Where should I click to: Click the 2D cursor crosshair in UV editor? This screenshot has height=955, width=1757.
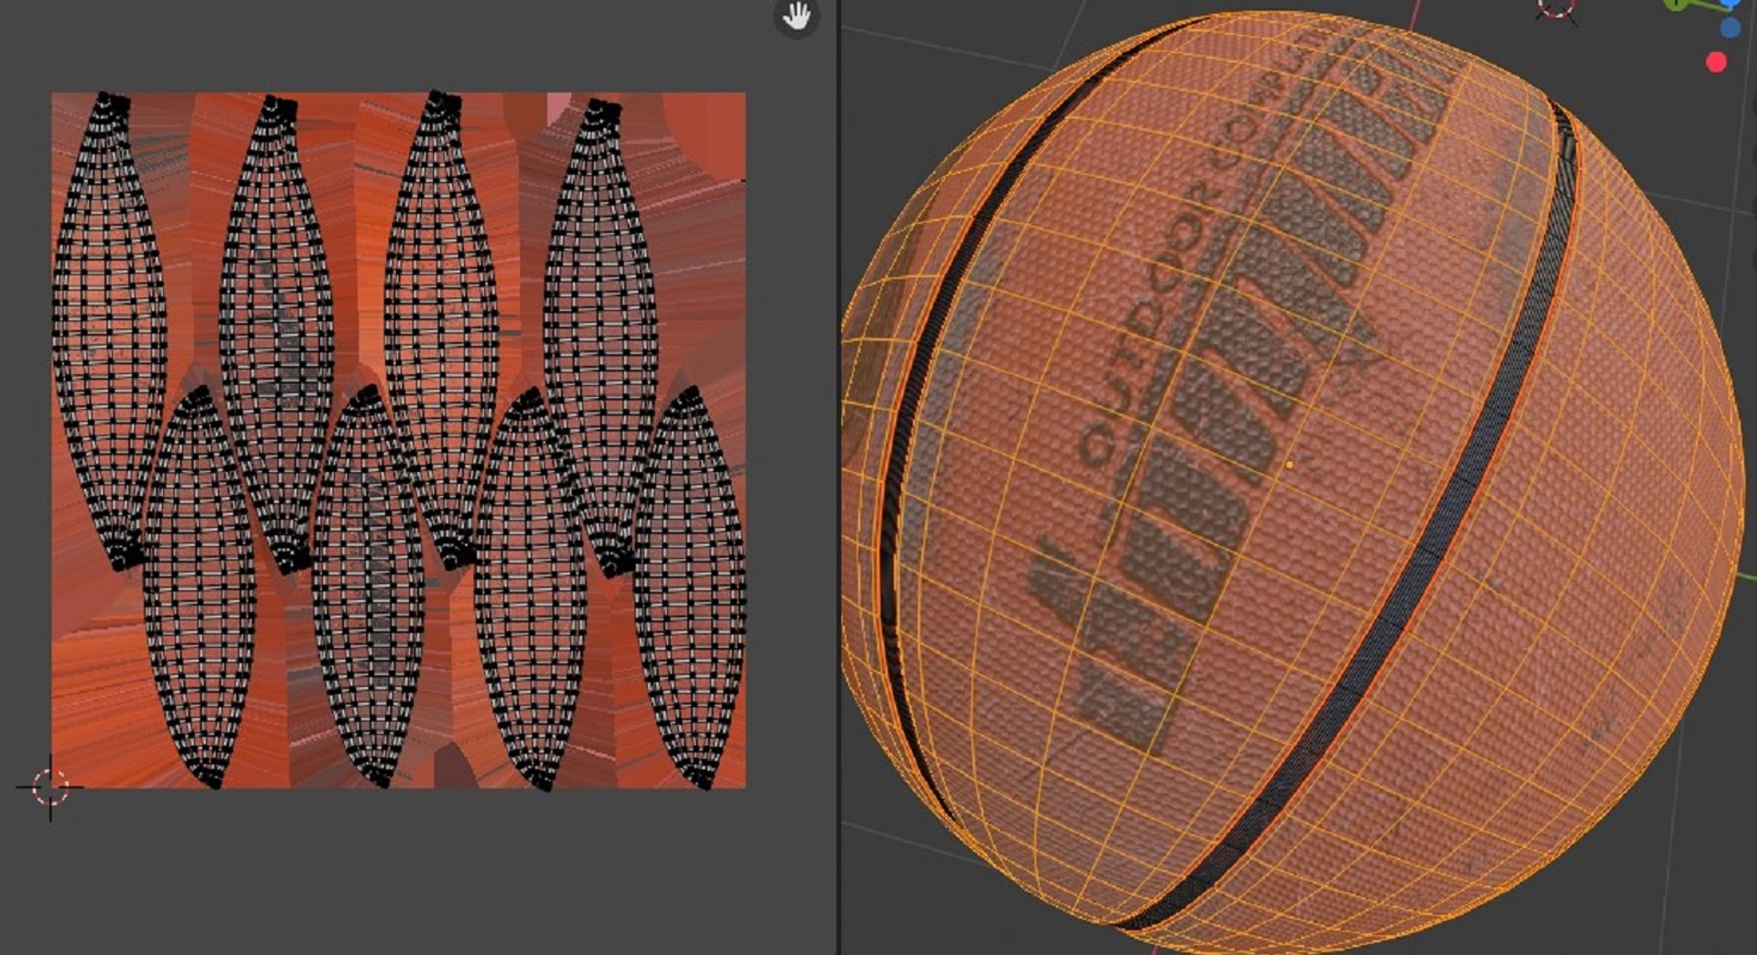49,787
